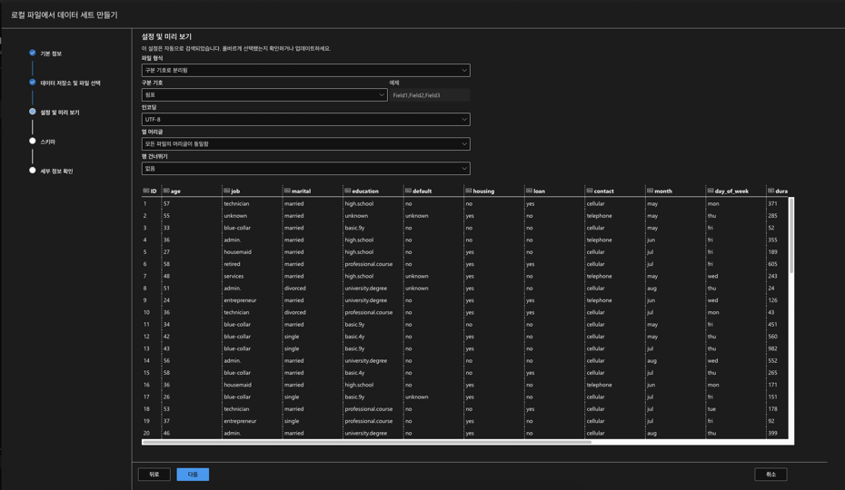Select the 설정 및 미리 보기 step label
Screen dimensions: 845x490
tap(60, 112)
